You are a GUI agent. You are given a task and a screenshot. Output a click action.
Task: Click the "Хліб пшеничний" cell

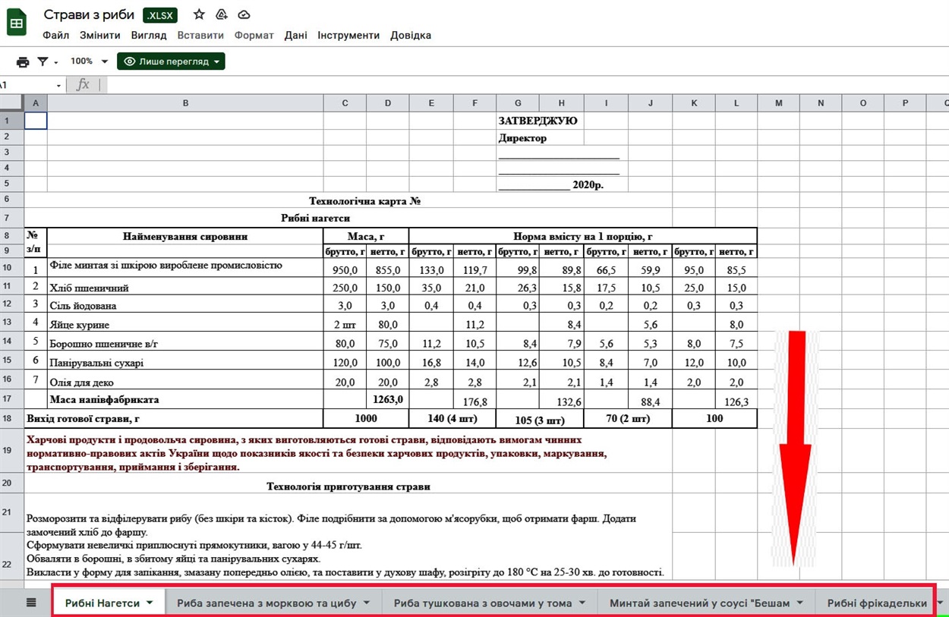pyautogui.click(x=185, y=287)
